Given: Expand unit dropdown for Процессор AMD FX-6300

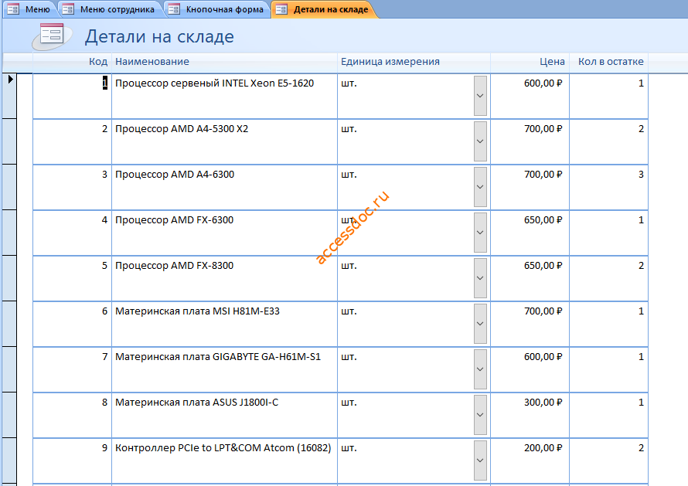Looking at the screenshot, I should pyautogui.click(x=480, y=233).
